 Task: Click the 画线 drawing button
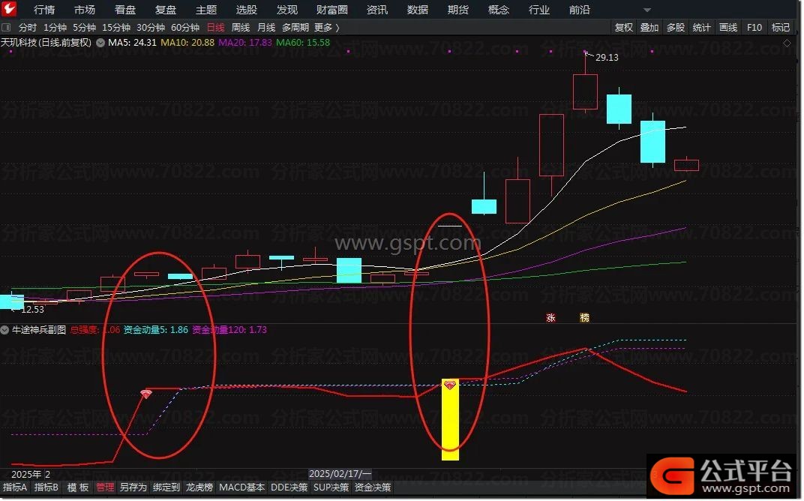(x=729, y=28)
